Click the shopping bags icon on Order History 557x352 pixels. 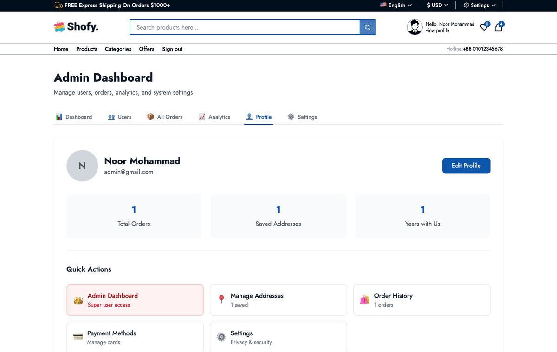pyautogui.click(x=365, y=300)
